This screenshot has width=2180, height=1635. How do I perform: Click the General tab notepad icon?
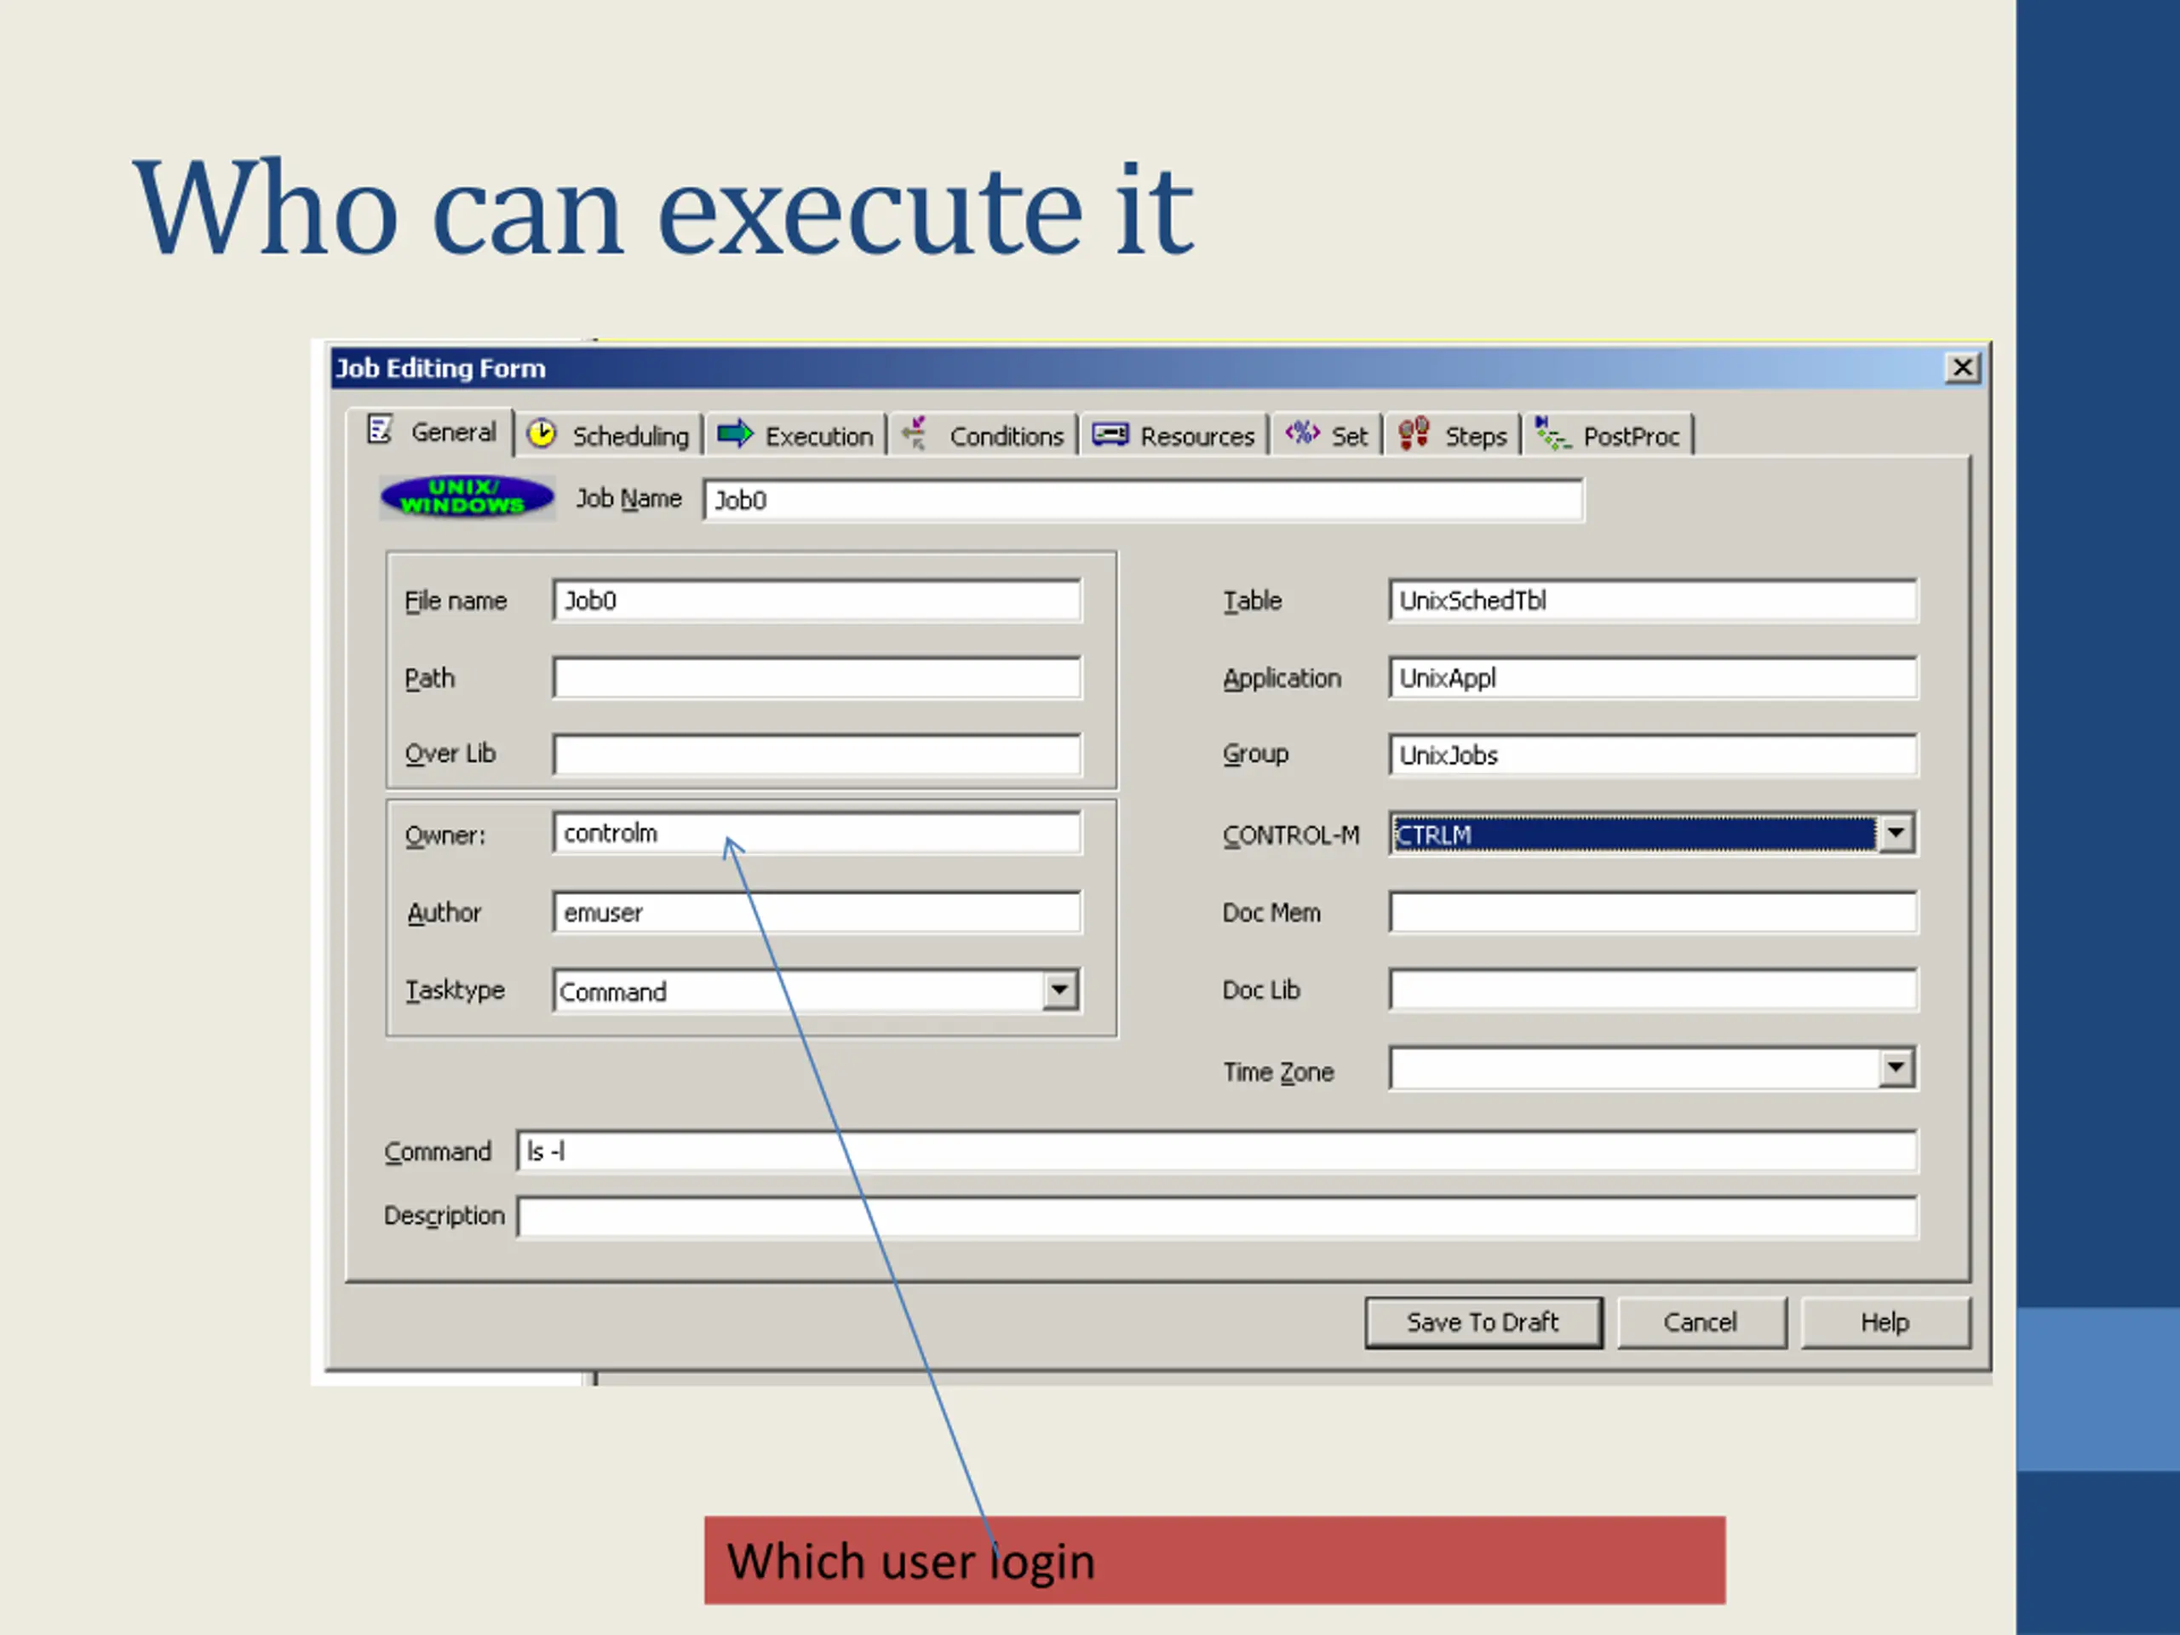pos(380,430)
